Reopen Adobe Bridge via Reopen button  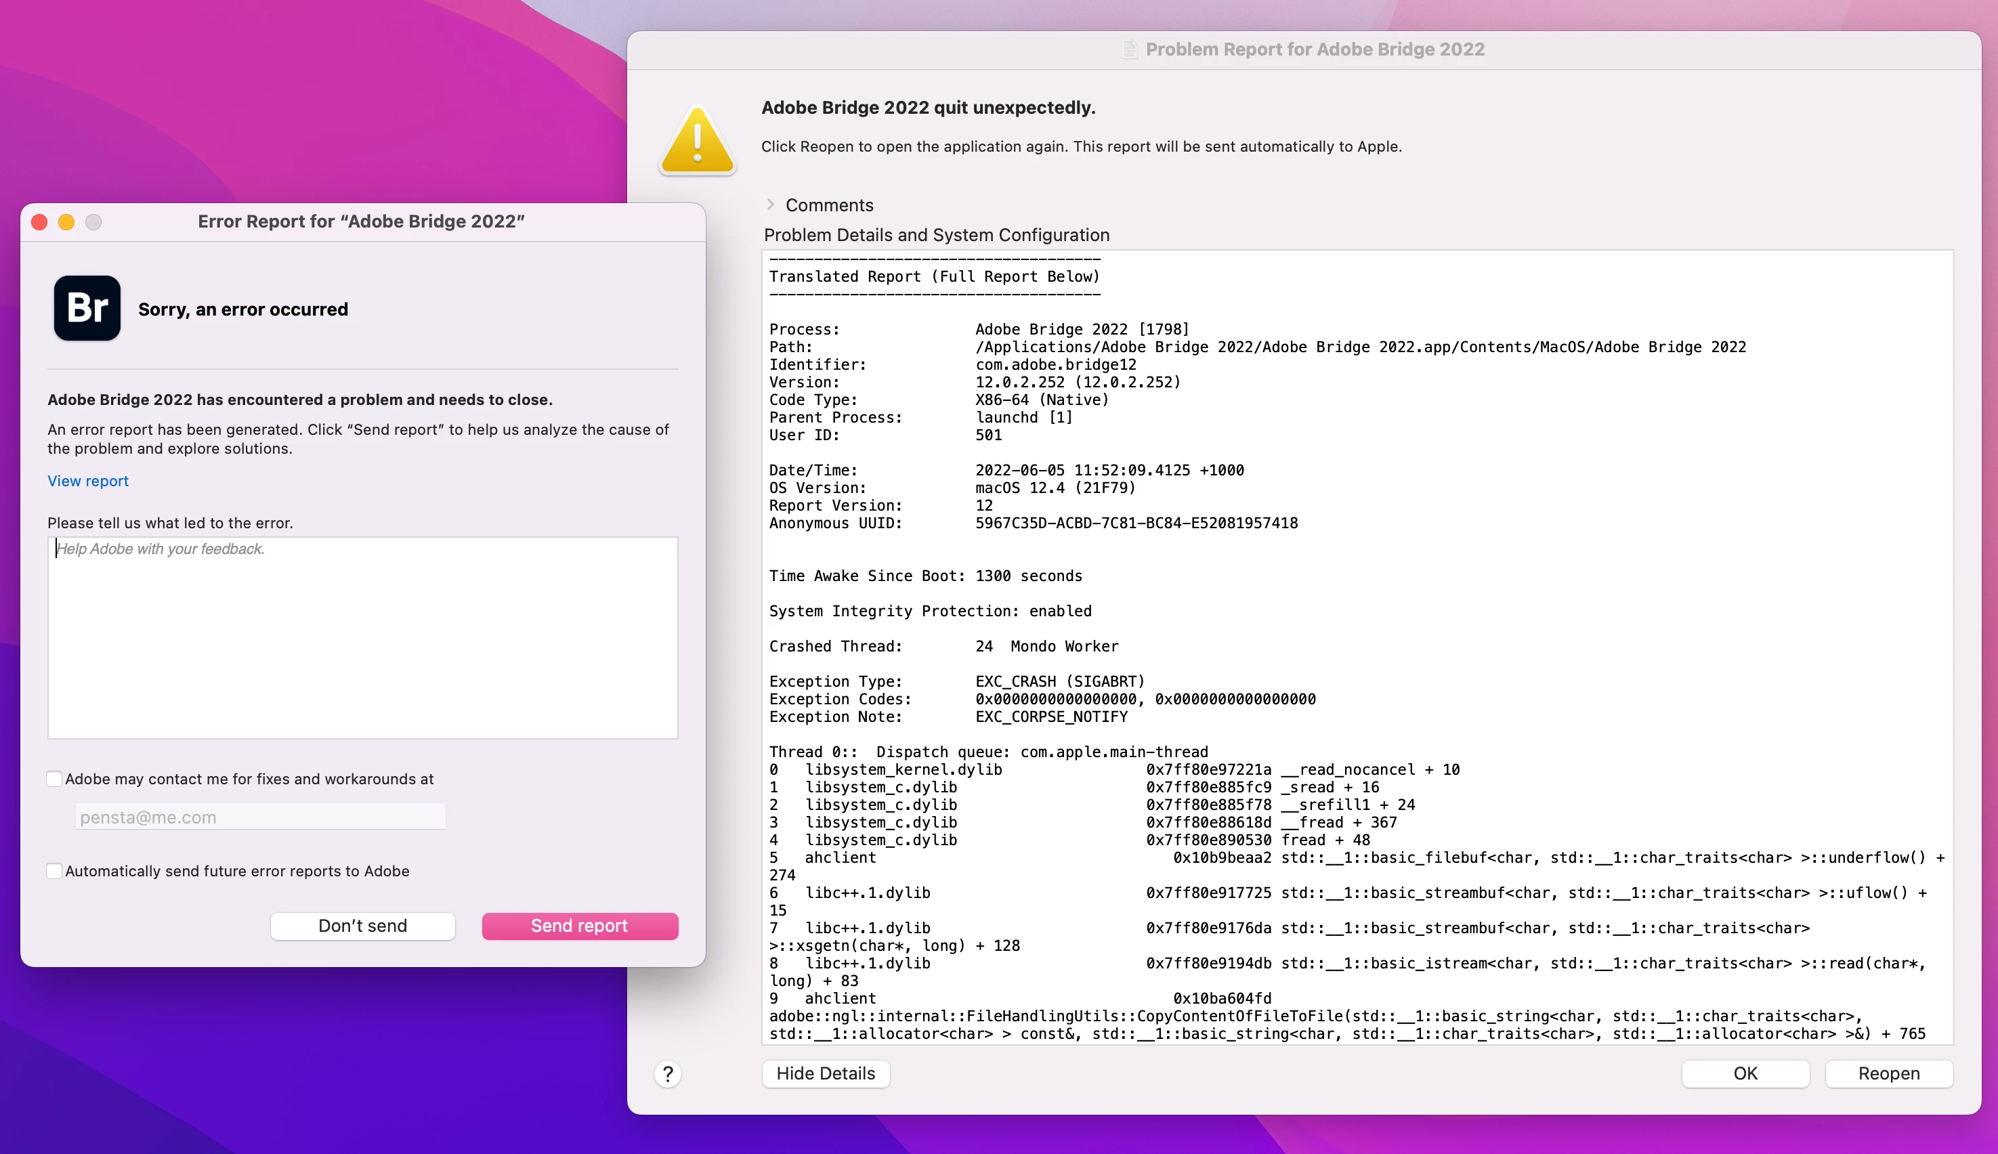(x=1888, y=1073)
